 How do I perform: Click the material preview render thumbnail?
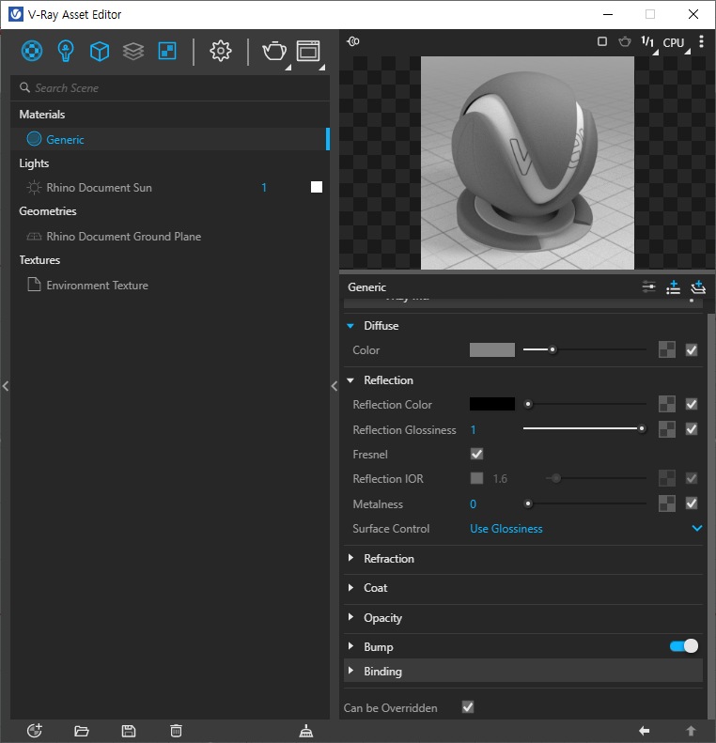(x=527, y=163)
